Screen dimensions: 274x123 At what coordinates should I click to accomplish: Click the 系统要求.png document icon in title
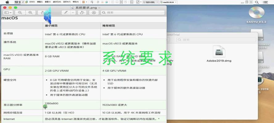click(72, 8)
